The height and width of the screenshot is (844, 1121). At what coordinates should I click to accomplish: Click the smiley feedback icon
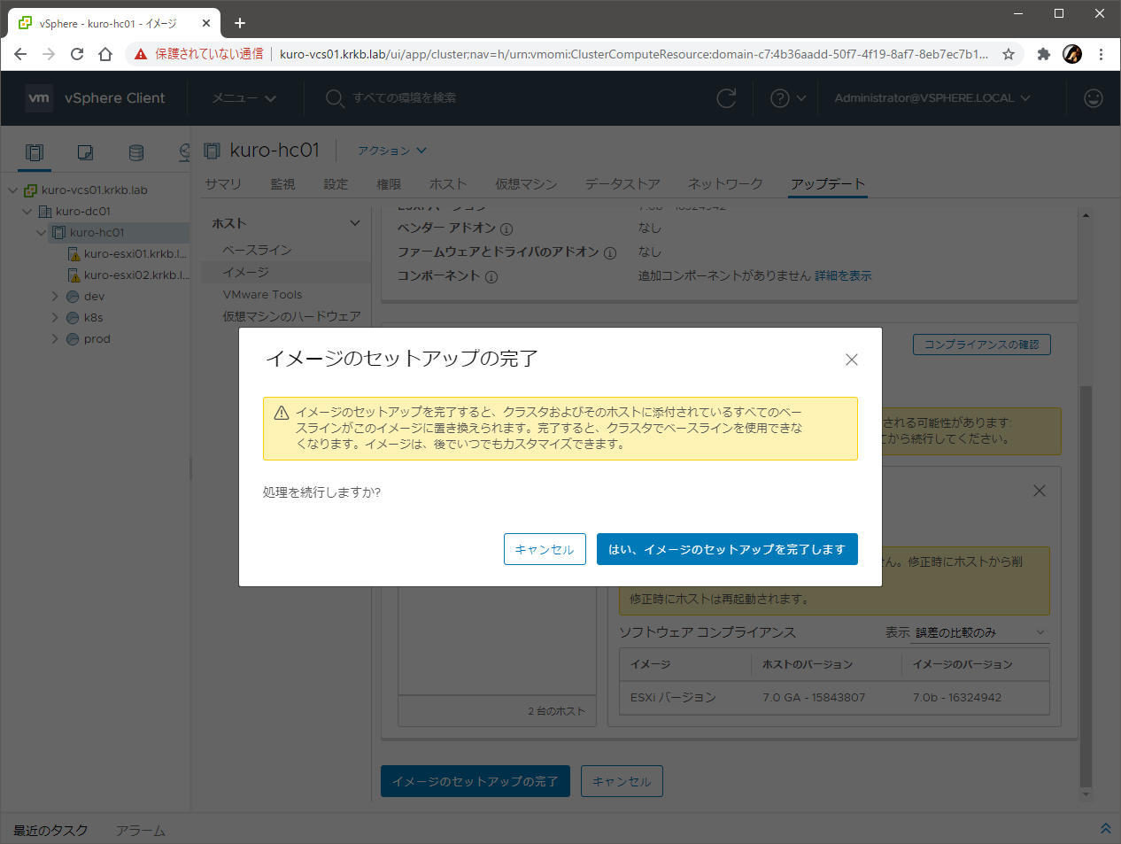[x=1094, y=98]
